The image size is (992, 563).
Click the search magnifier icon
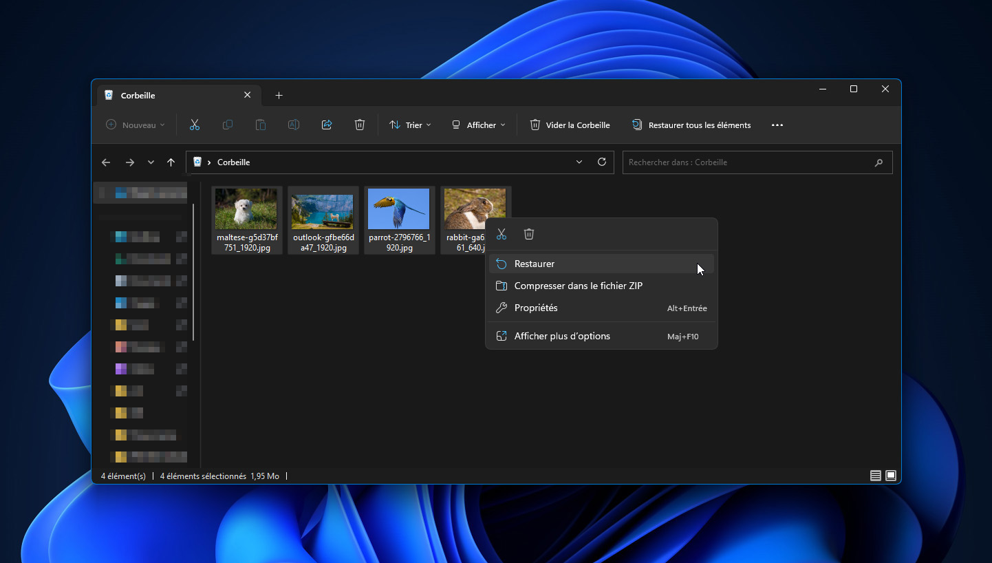[878, 163]
